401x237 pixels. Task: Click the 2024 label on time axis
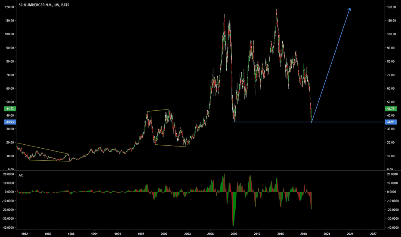pyautogui.click(x=350, y=234)
